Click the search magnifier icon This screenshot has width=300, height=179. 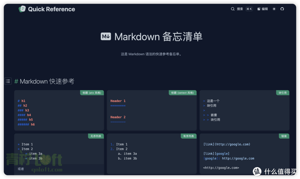pos(233,9)
